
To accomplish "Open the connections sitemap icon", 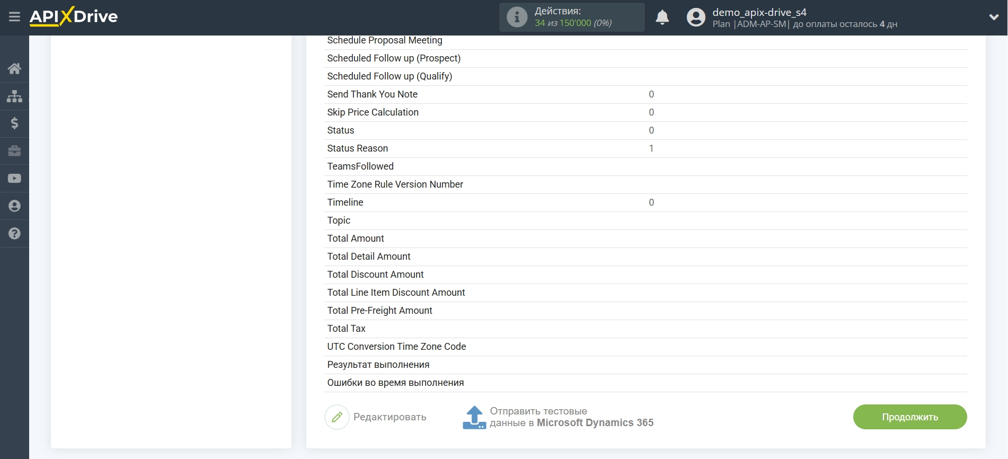I will point(14,96).
